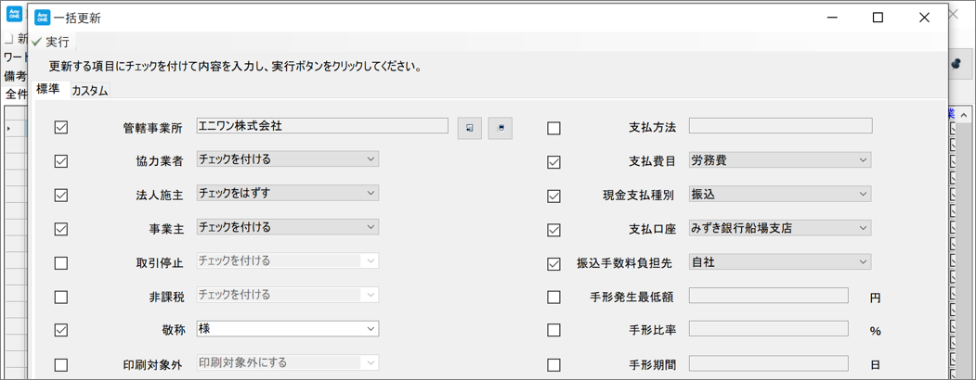Toggle the 協力業者 checkbox
Image resolution: width=976 pixels, height=380 pixels.
[x=61, y=161]
